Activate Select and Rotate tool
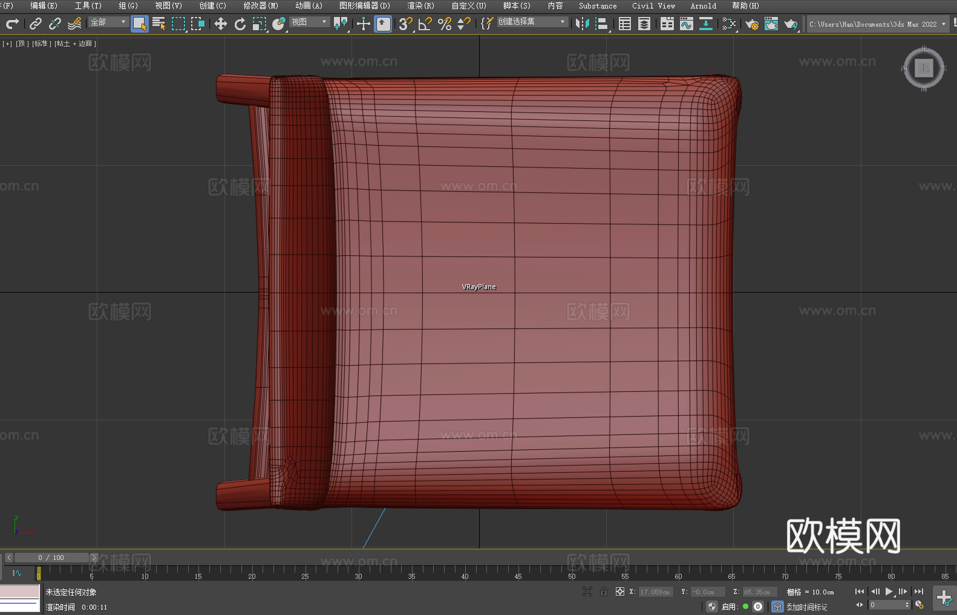957x615 pixels. [x=240, y=24]
